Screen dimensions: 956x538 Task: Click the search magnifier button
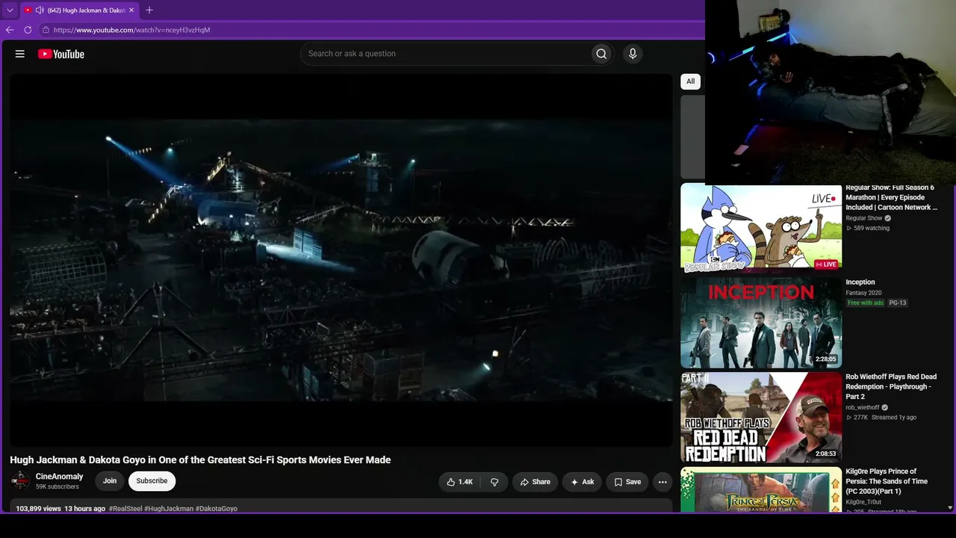tap(601, 54)
